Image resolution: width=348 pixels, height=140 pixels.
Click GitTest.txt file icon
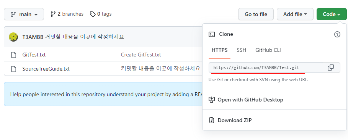[x=14, y=55]
